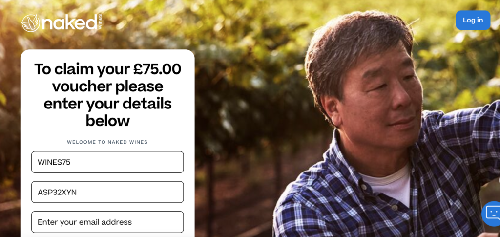500x237 pixels.
Task: Click the "voucher please" heading line
Action: (x=107, y=86)
